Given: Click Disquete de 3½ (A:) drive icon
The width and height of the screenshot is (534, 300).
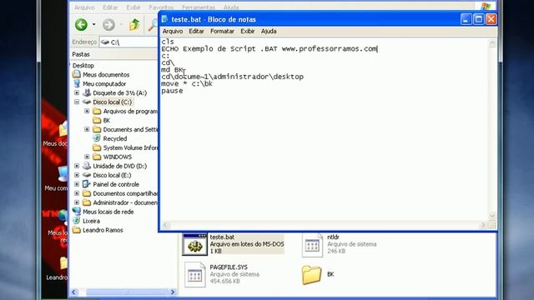Looking at the screenshot, I should (87, 92).
